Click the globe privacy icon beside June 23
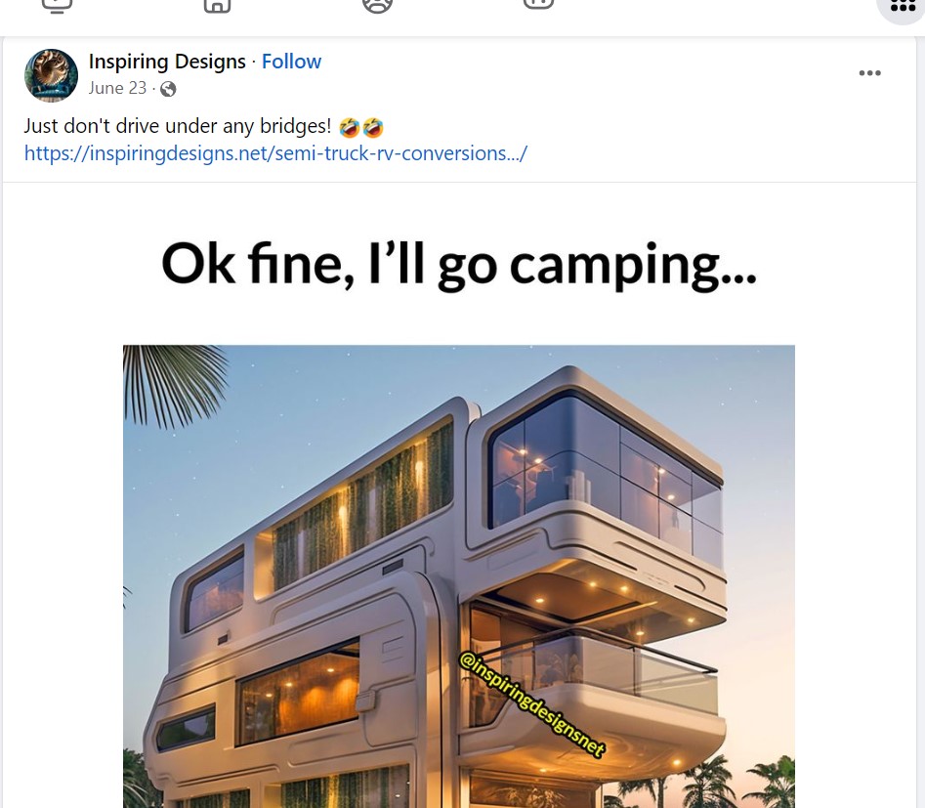This screenshot has height=808, width=925. (167, 88)
